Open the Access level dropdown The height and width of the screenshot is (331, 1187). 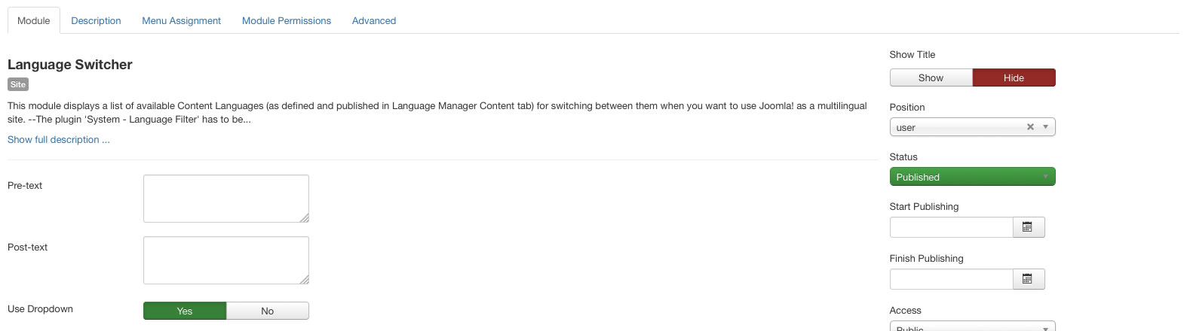(972, 327)
